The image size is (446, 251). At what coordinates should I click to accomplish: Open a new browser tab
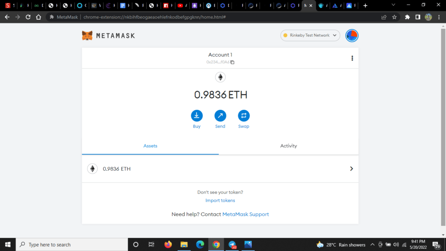pos(365,5)
